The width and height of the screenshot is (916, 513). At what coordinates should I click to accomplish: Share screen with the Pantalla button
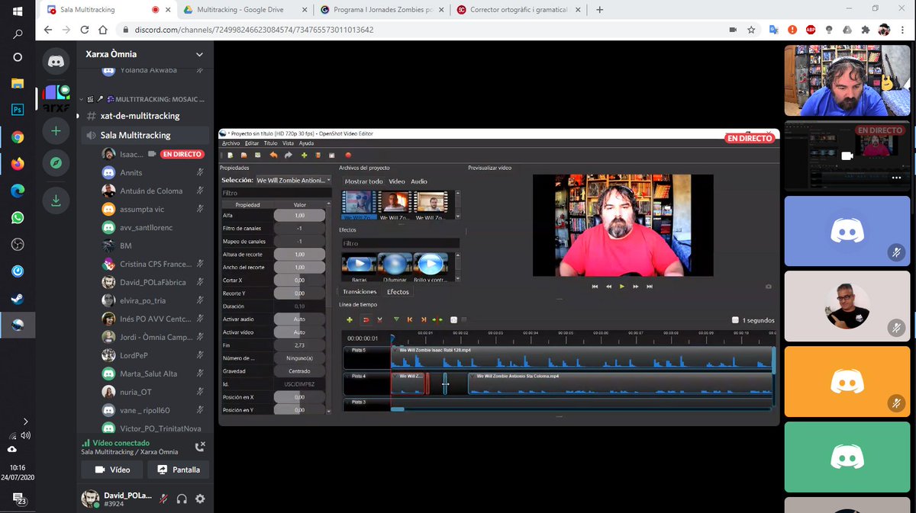pos(179,470)
